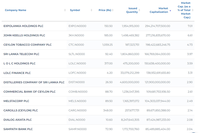Click sort arrows icon beside Company Name
Viewport: 199px width, 133px height.
pos(65,10)
